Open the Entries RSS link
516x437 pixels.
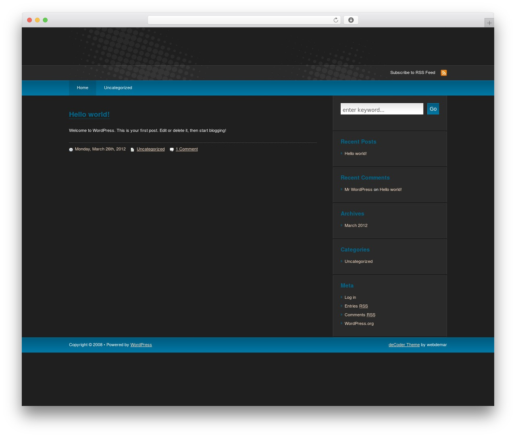[x=356, y=306]
